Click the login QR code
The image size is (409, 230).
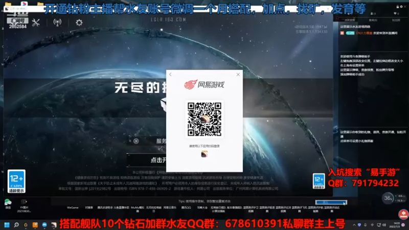(204, 119)
